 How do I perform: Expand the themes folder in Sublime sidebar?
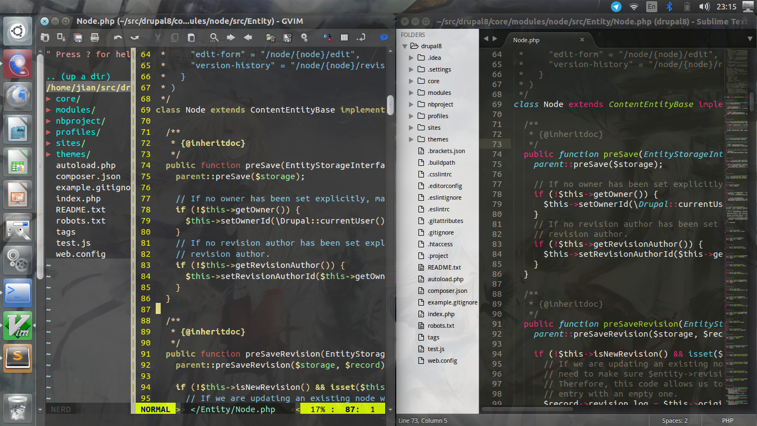(x=412, y=139)
